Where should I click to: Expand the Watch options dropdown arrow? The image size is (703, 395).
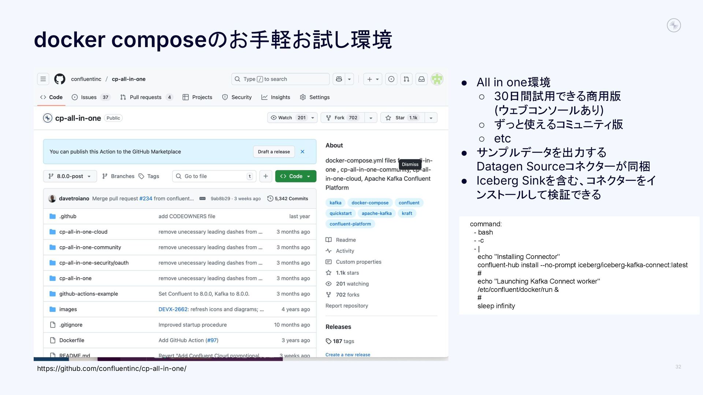point(313,118)
